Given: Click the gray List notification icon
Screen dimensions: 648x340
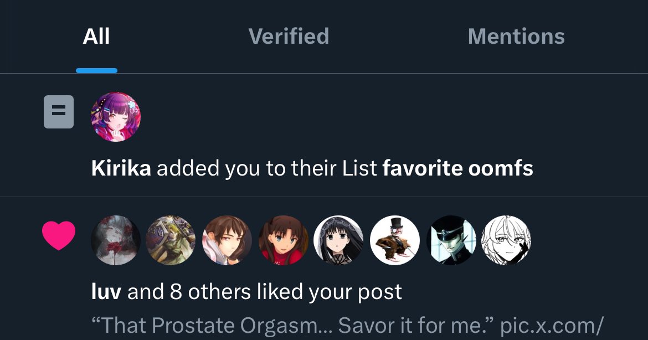Looking at the screenshot, I should point(59,112).
